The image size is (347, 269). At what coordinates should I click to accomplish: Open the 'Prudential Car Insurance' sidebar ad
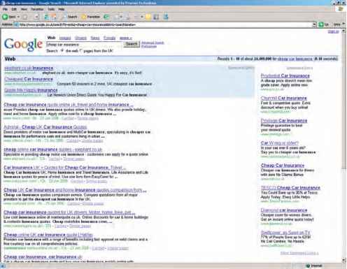pyautogui.click(x=285, y=75)
